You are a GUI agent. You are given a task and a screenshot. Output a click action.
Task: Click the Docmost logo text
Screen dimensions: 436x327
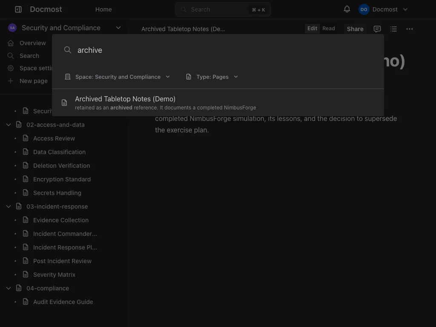pos(46,9)
